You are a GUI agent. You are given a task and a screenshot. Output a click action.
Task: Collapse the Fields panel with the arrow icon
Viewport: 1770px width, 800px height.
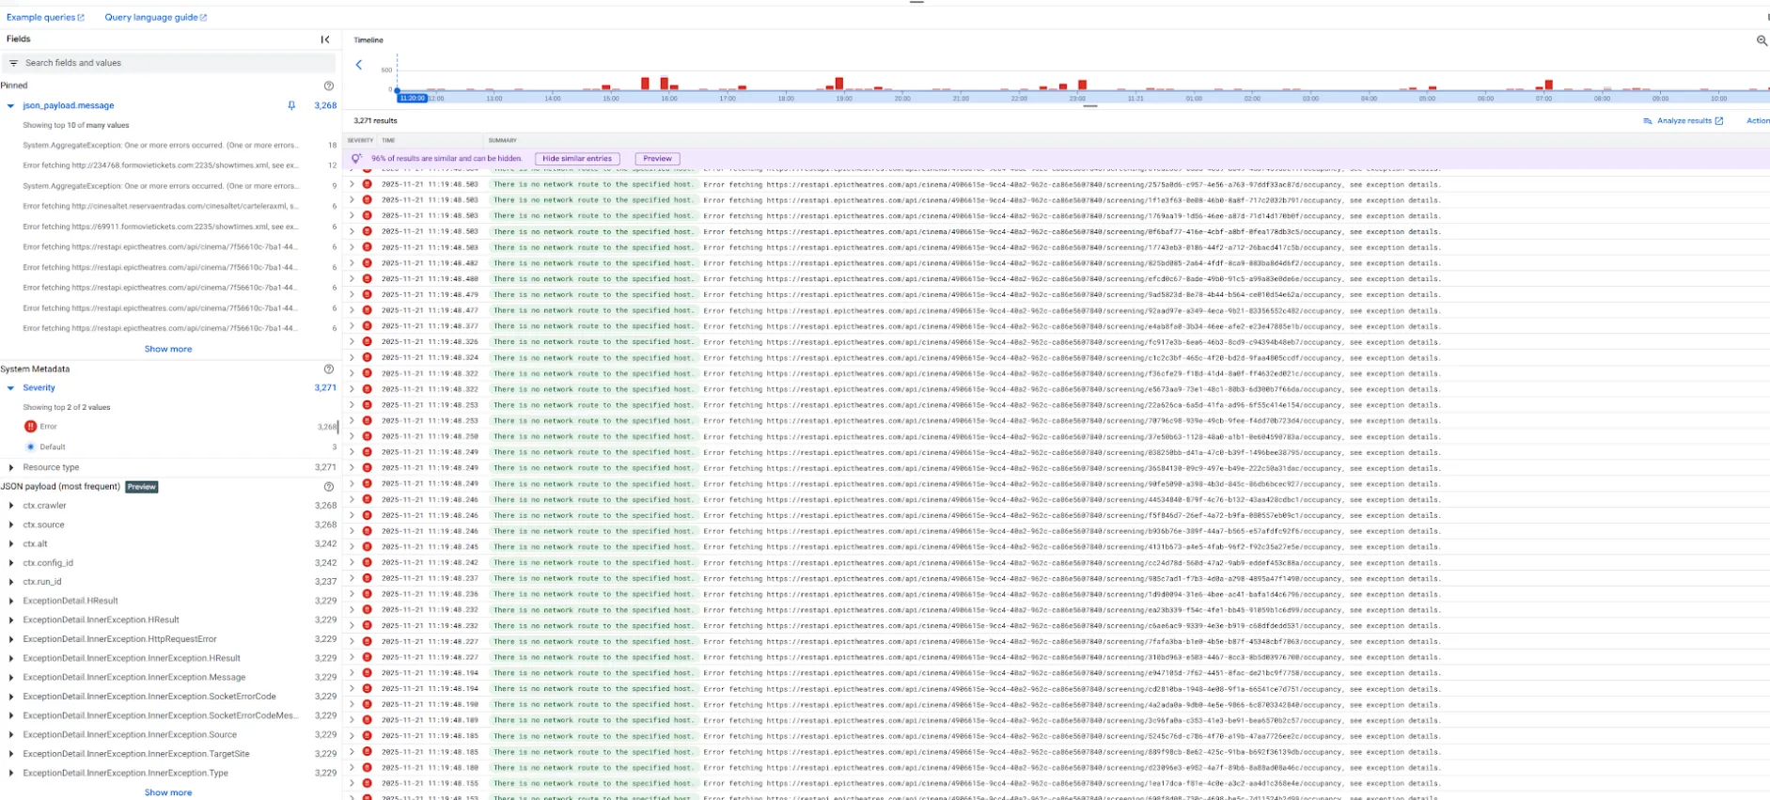coord(325,39)
